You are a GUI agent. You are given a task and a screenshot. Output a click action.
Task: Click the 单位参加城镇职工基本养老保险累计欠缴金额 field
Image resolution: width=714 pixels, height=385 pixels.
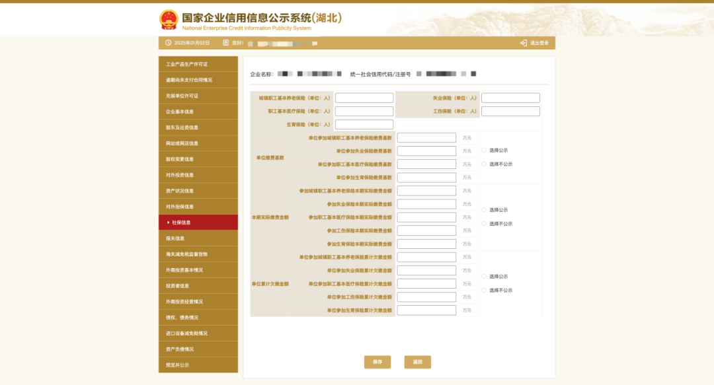[x=426, y=257]
